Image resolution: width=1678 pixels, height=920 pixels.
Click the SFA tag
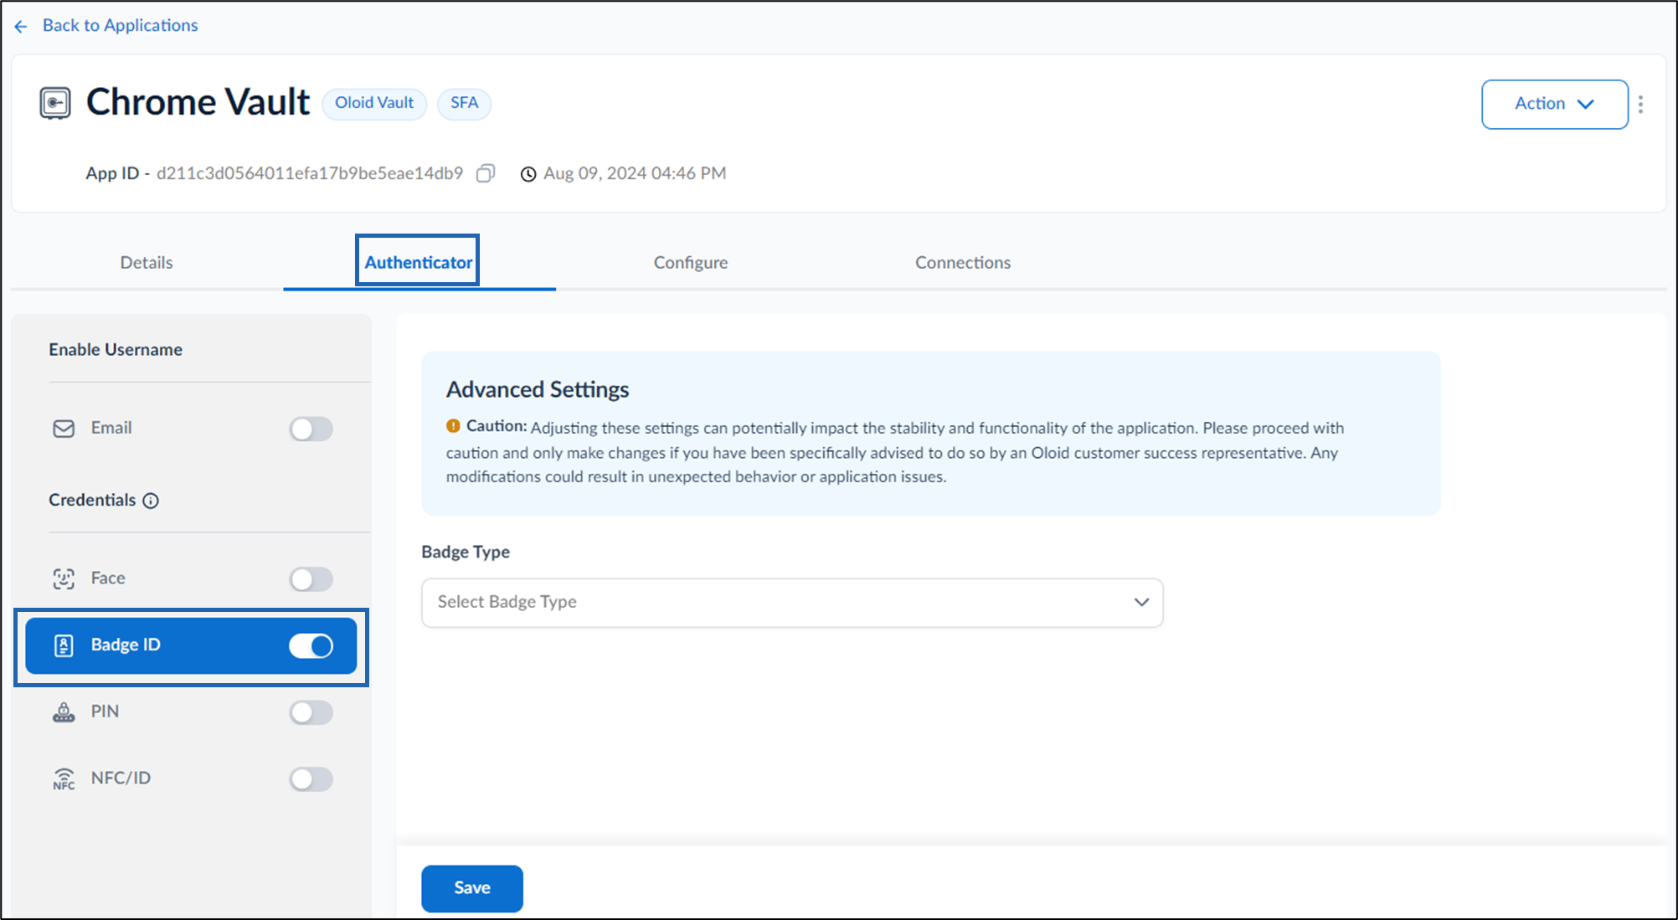pyautogui.click(x=464, y=103)
